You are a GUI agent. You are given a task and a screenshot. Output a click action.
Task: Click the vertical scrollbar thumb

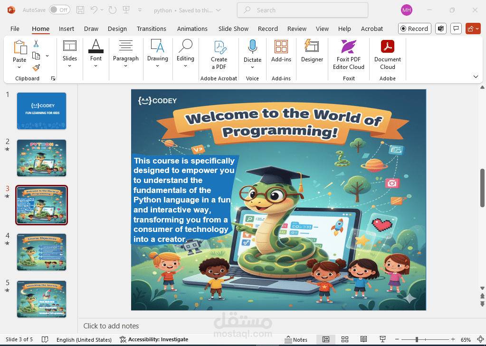(x=482, y=188)
